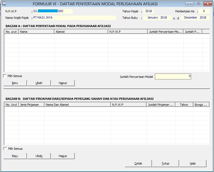
Task: Select N.P.W.P column header in Bagian B
Action: (x=129, y=105)
